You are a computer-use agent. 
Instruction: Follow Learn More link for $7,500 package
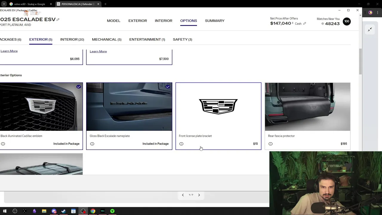coord(98,51)
